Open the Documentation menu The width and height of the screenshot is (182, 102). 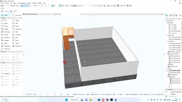[22, 3]
